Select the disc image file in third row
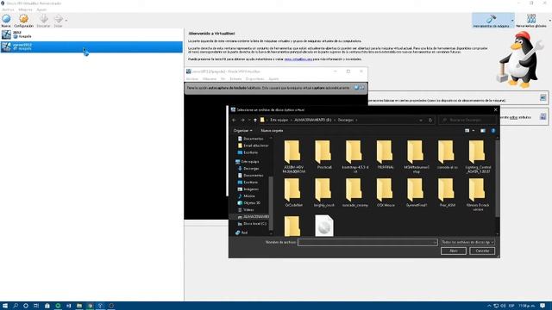The width and height of the screenshot is (552, 310). 324,226
